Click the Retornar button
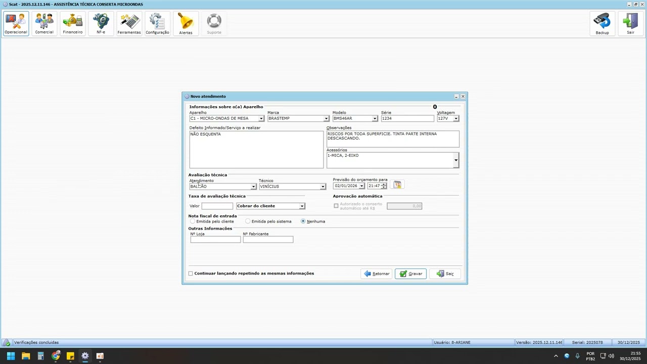 point(377,274)
